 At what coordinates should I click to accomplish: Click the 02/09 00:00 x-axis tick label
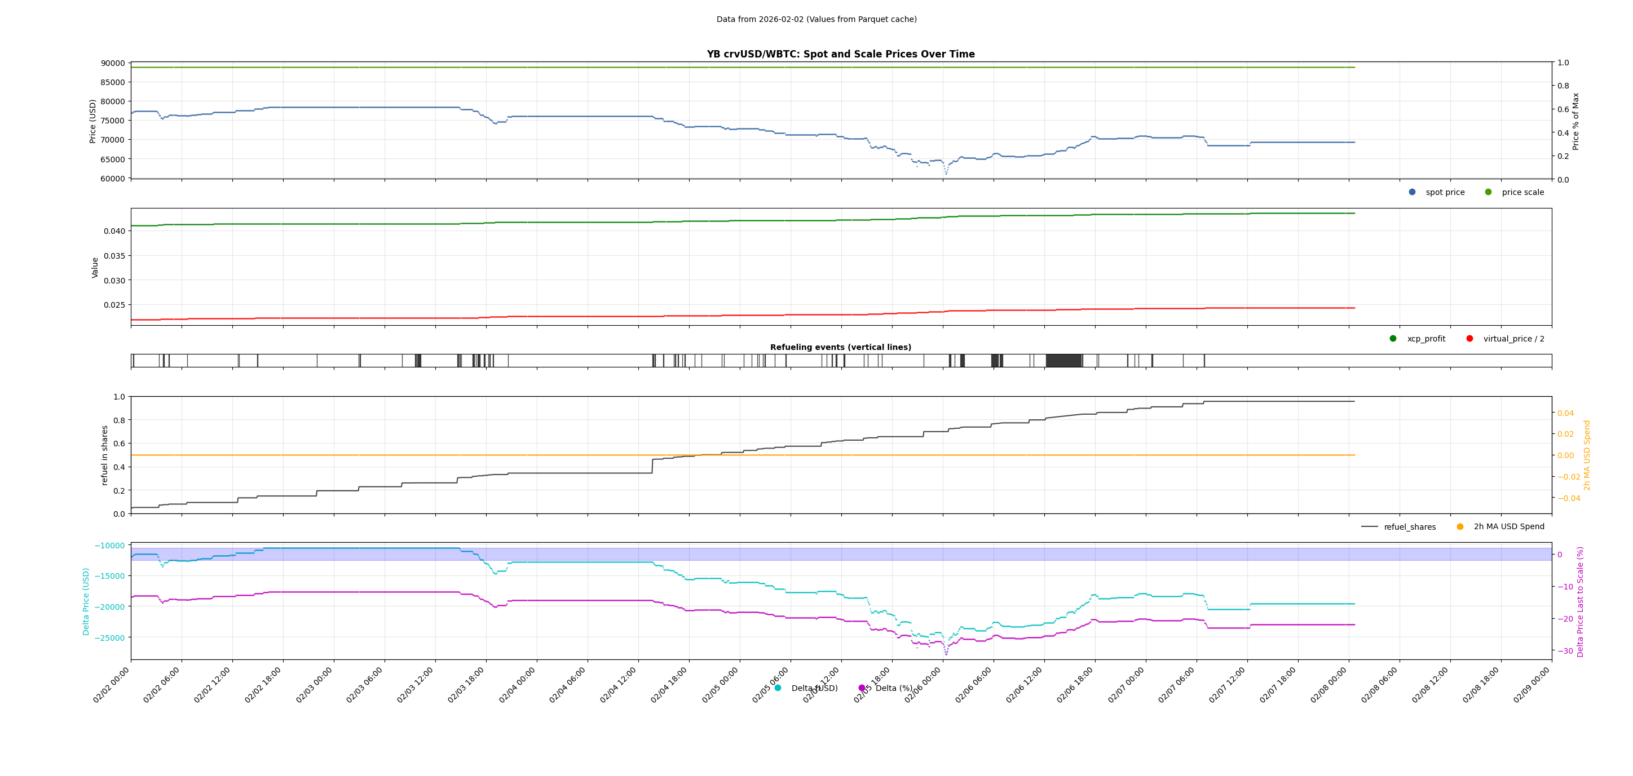click(x=1532, y=685)
